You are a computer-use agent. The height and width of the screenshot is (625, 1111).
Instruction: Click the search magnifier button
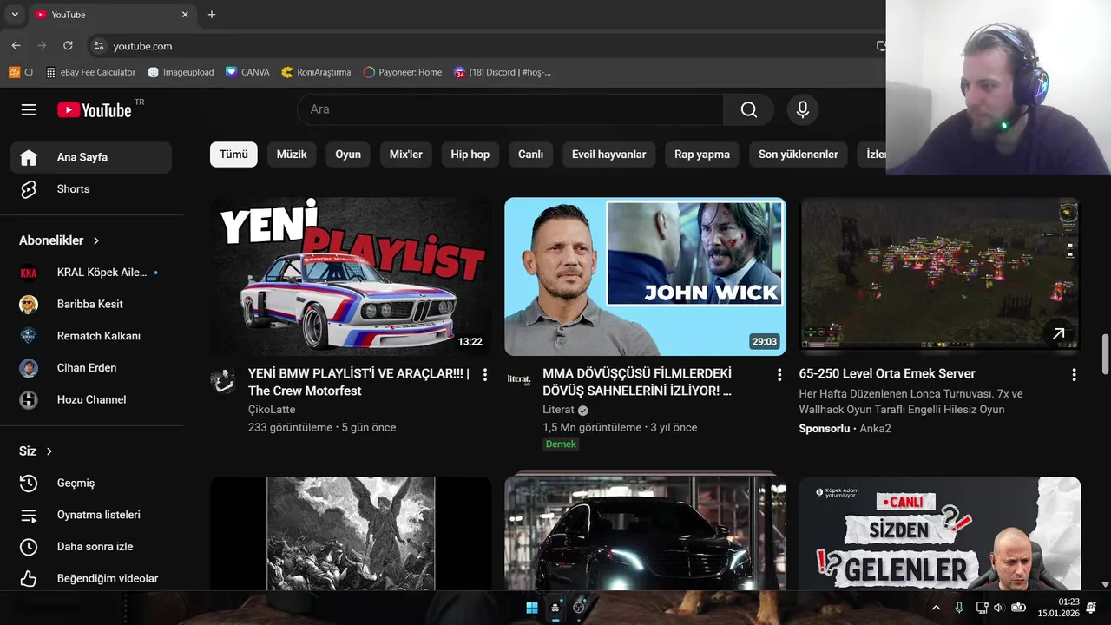(748, 109)
